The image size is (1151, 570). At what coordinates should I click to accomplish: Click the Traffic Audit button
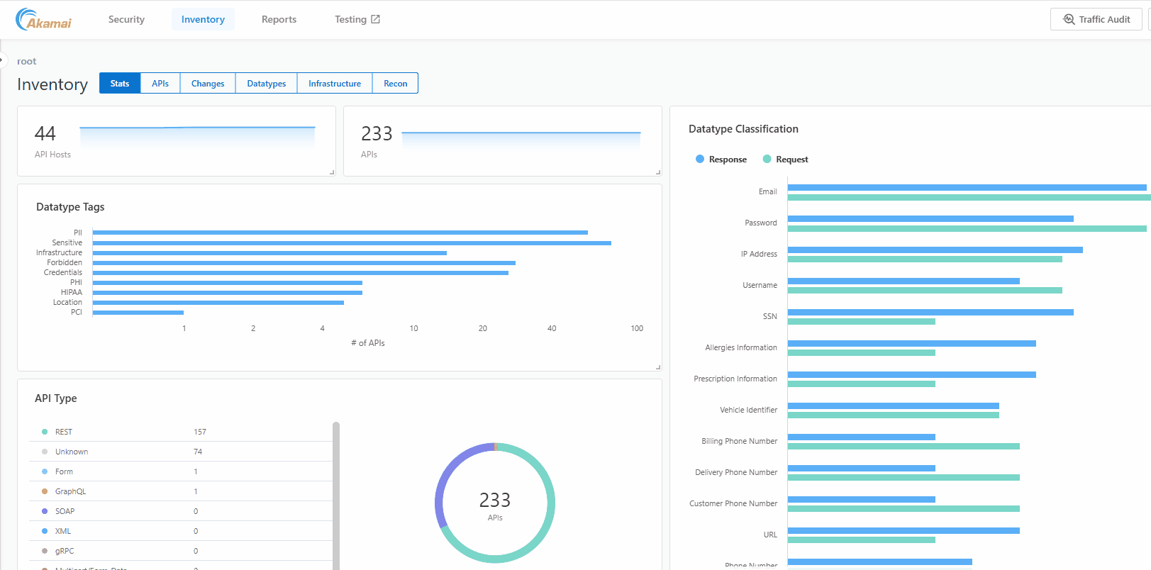coord(1096,19)
